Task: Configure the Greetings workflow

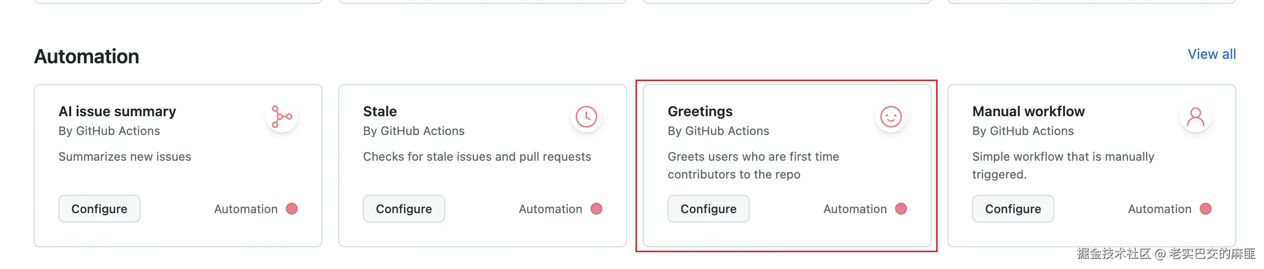Action: (x=709, y=209)
